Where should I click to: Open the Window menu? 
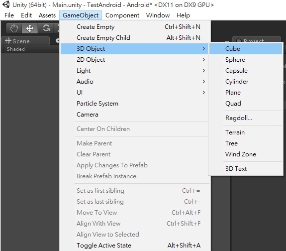tap(158, 15)
